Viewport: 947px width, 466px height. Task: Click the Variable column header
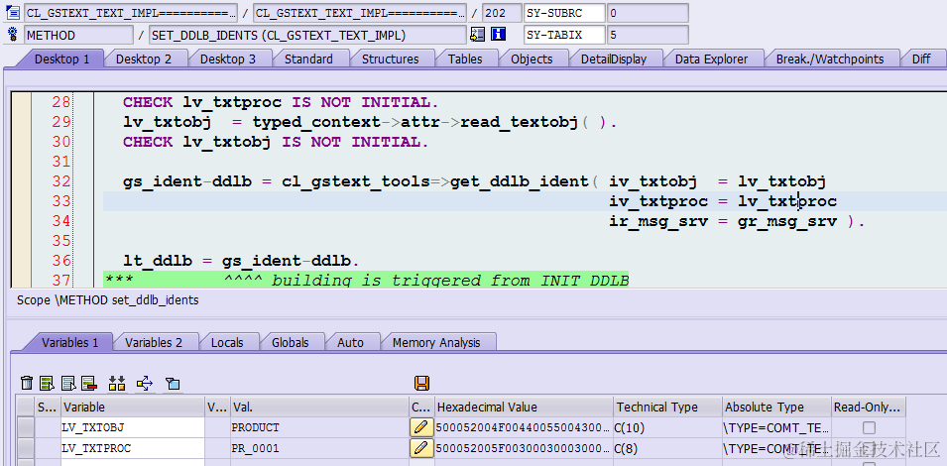(132, 407)
